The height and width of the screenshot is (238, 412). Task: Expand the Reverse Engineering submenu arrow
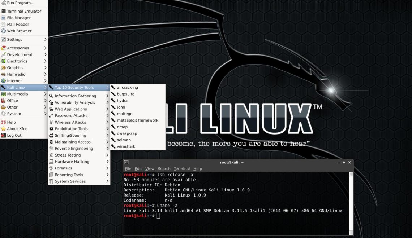107,148
